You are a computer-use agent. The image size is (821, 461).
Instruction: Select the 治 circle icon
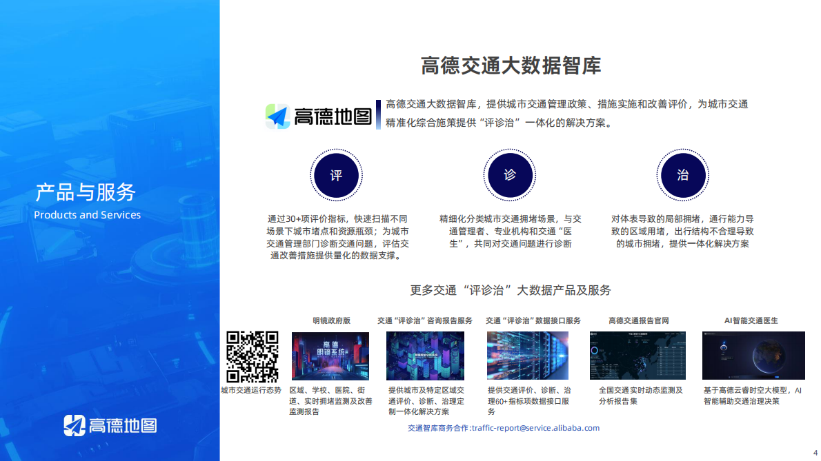(682, 175)
